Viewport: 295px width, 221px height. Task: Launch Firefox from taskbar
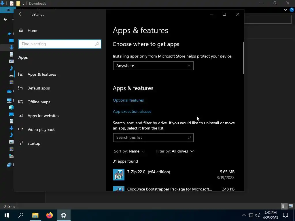(50, 215)
